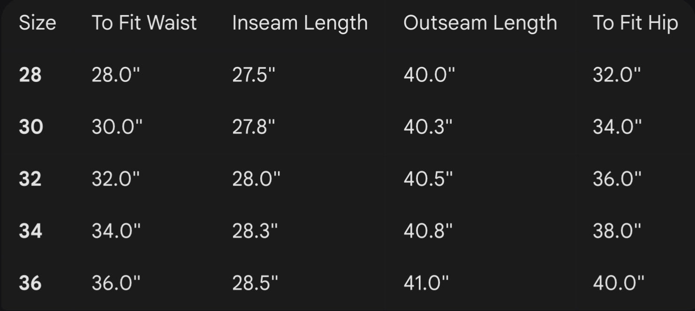Select the 28.3" inseam value for size 34

click(x=255, y=231)
